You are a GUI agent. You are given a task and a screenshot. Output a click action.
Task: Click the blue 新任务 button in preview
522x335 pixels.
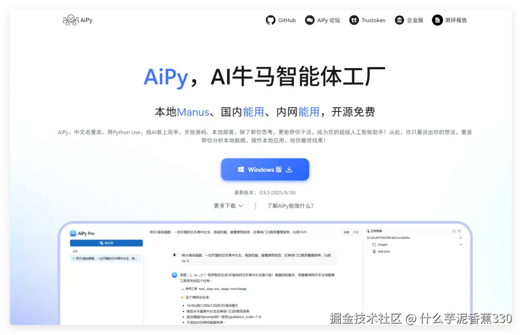[x=106, y=243]
